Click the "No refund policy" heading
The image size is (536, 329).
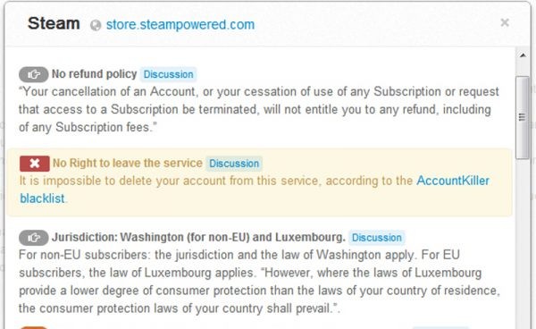click(94, 74)
